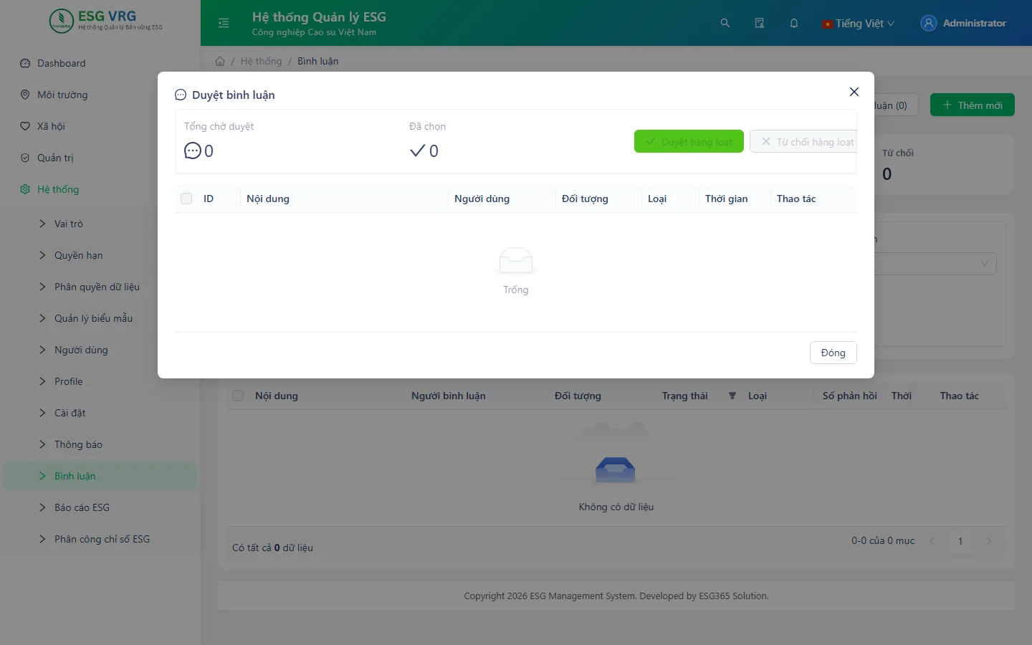Go to Thông báo submenu item

click(x=100, y=444)
